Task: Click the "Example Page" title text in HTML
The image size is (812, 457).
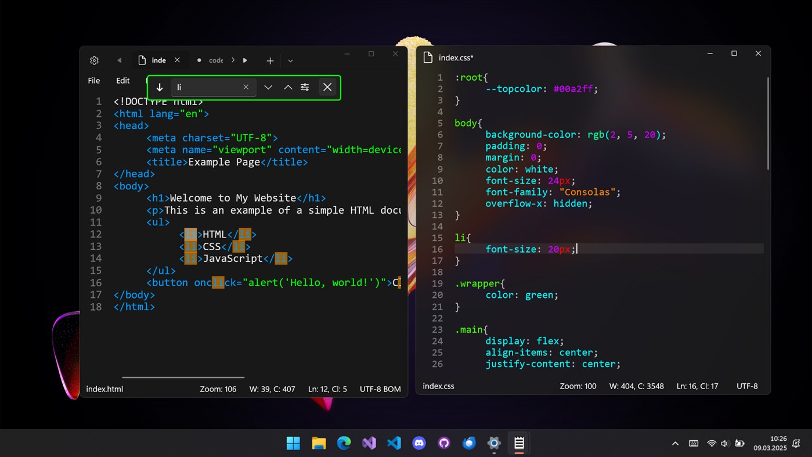Action: pyautogui.click(x=224, y=162)
